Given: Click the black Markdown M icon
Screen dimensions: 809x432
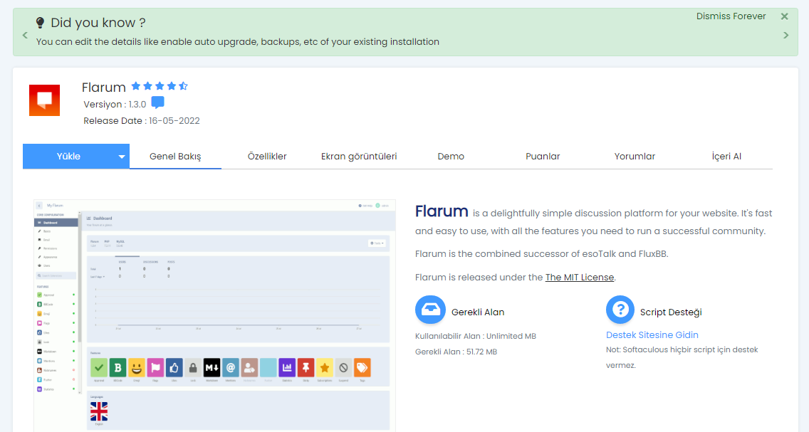Looking at the screenshot, I should point(212,367).
